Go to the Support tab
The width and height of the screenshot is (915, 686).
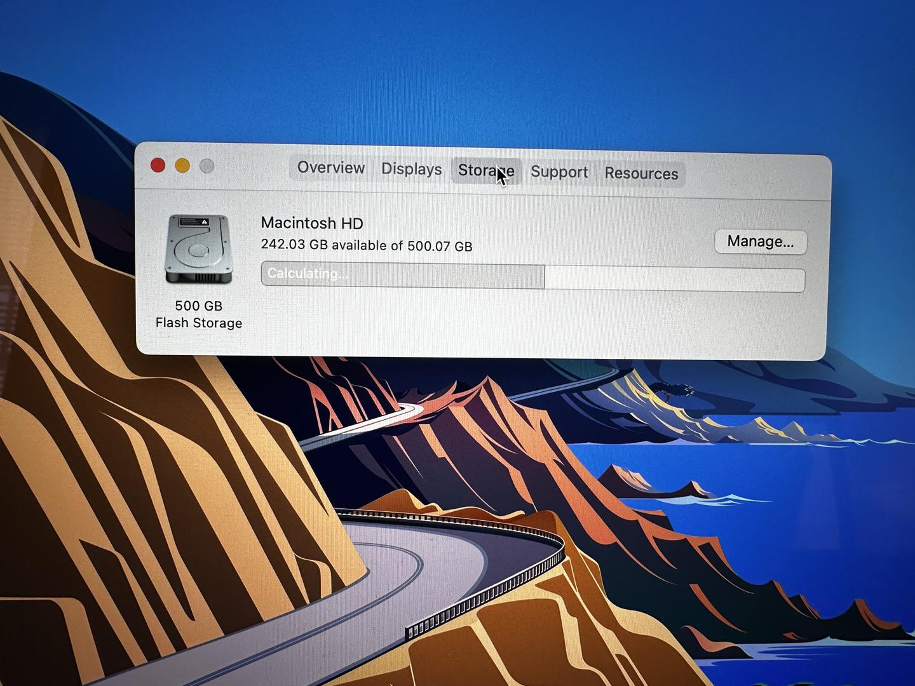pyautogui.click(x=559, y=172)
